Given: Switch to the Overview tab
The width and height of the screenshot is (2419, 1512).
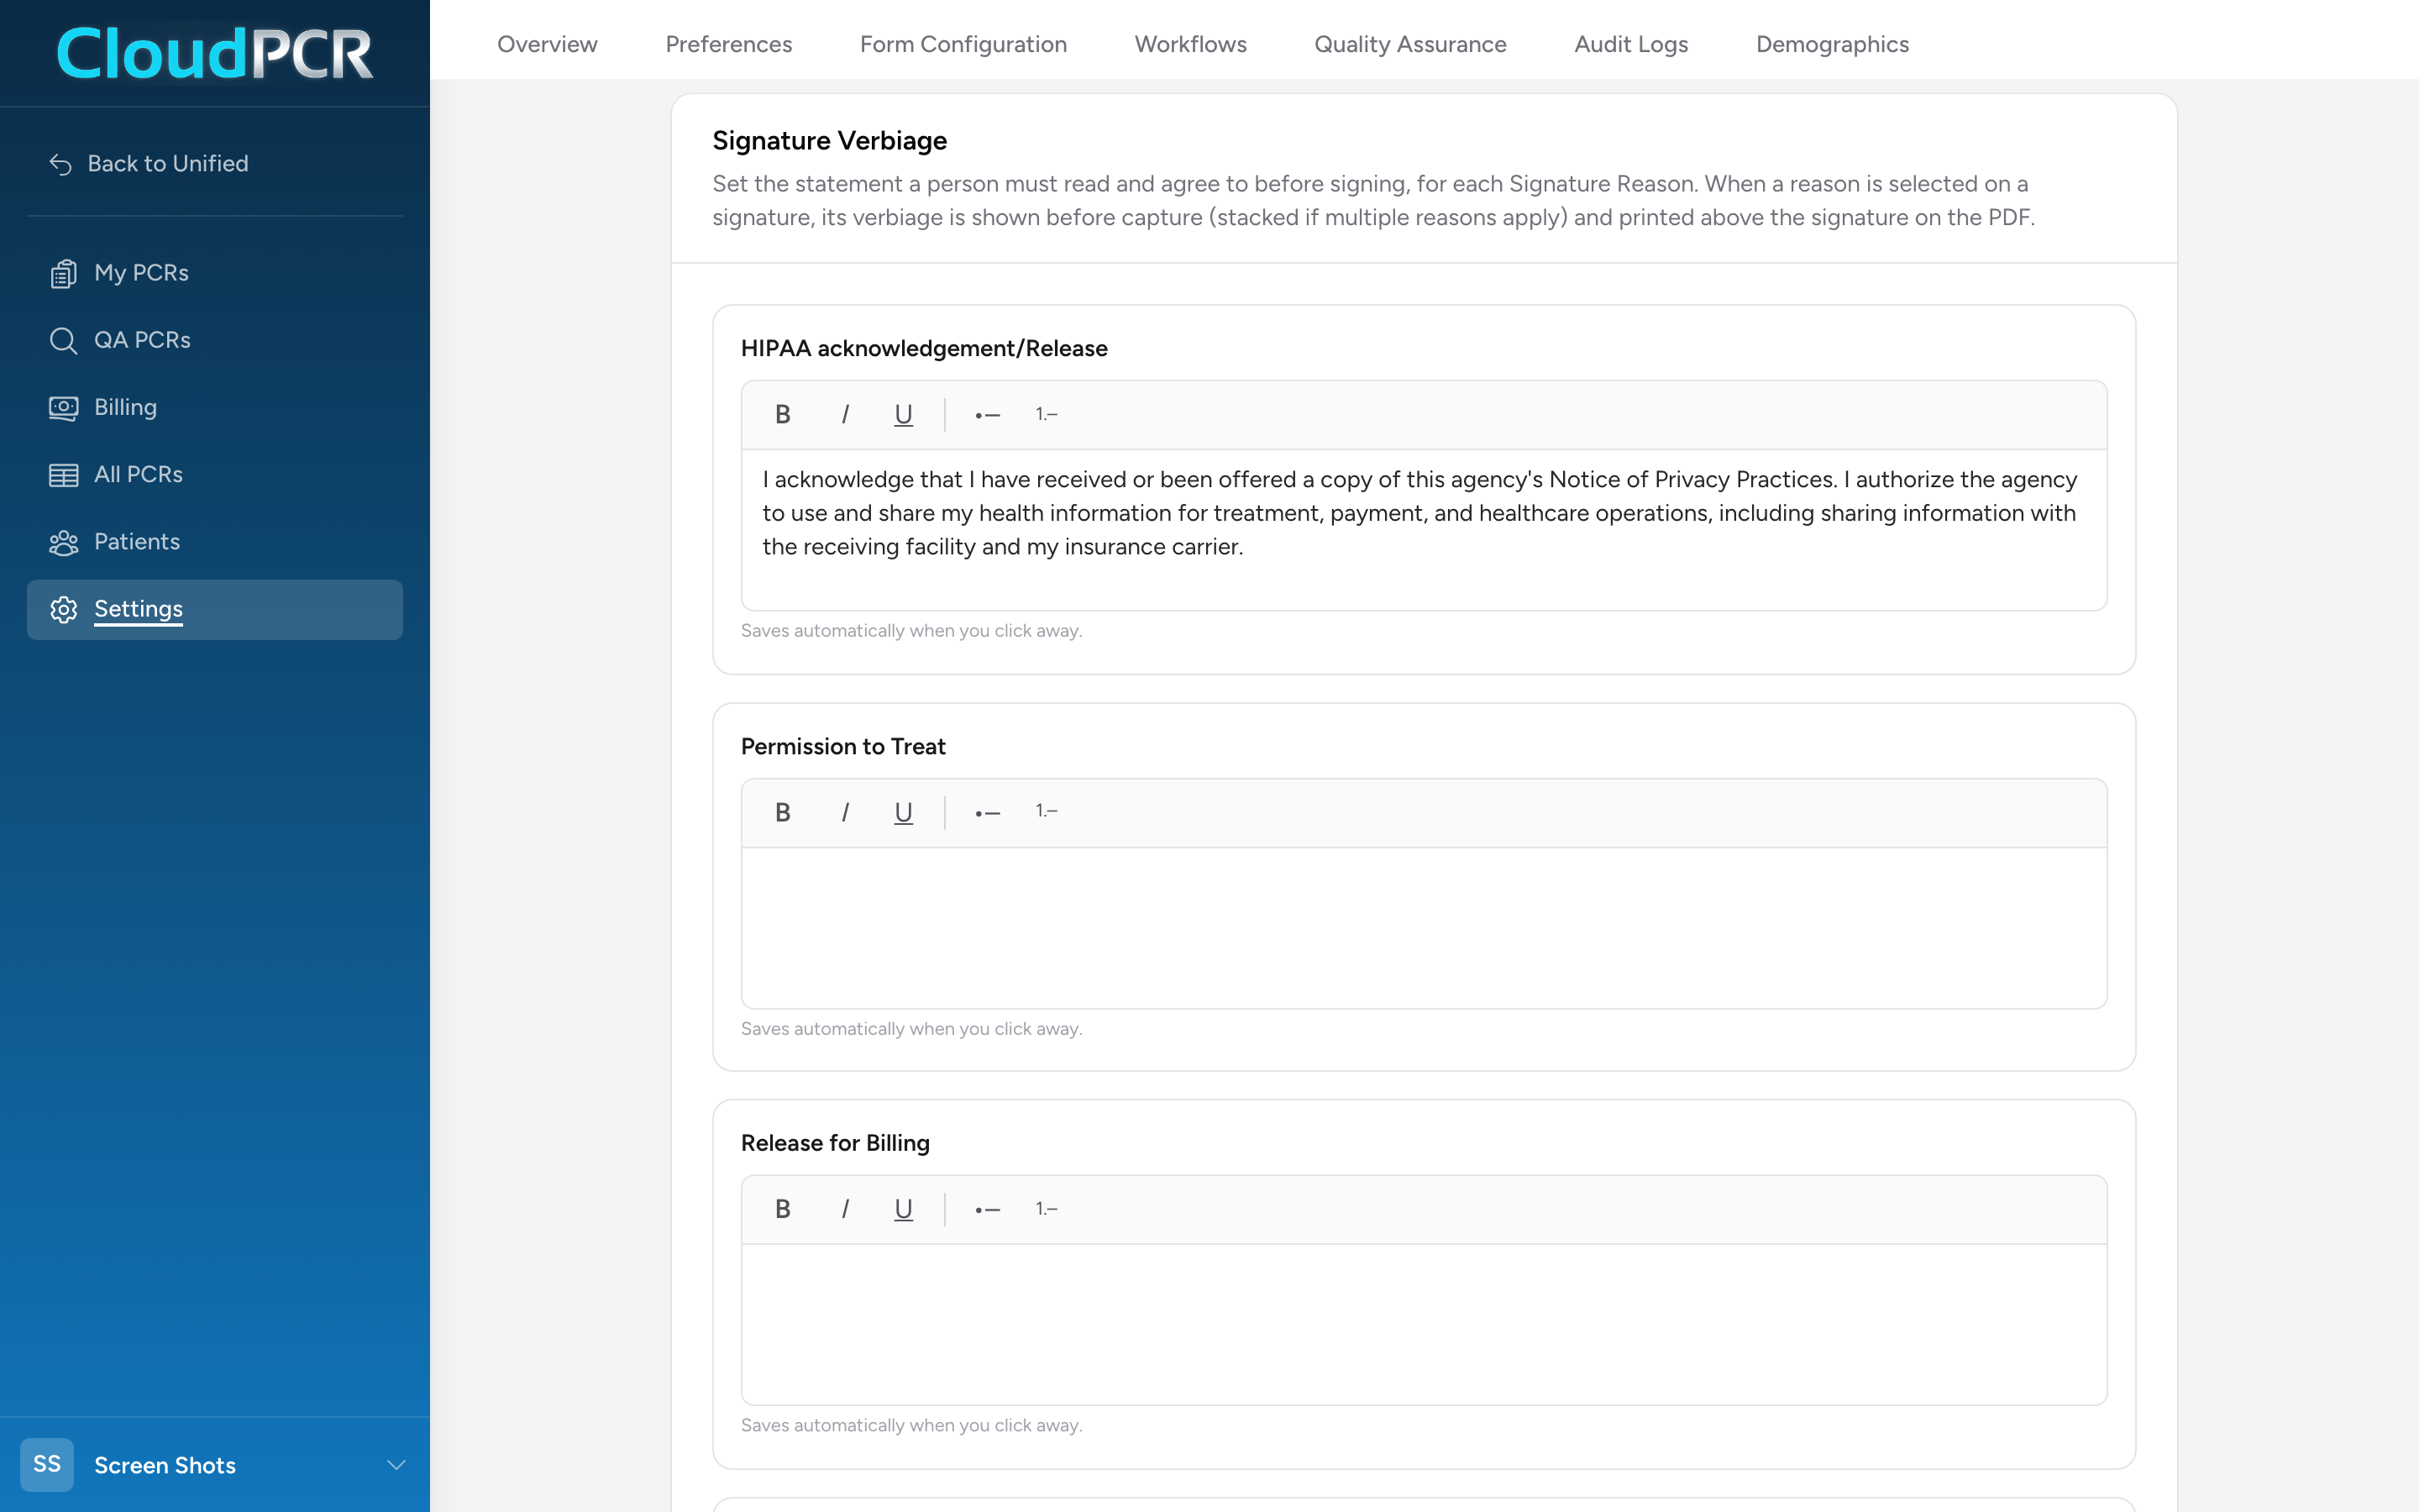Looking at the screenshot, I should [x=547, y=44].
